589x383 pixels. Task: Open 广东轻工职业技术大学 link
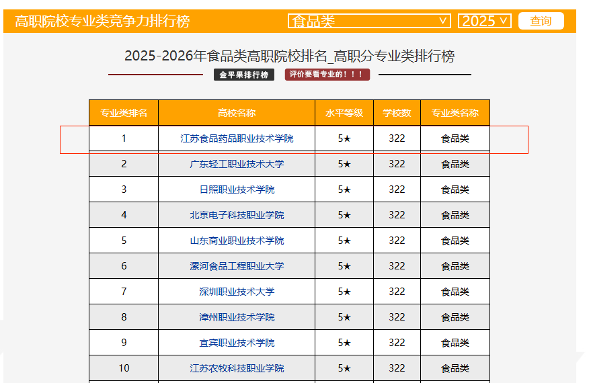click(x=237, y=164)
